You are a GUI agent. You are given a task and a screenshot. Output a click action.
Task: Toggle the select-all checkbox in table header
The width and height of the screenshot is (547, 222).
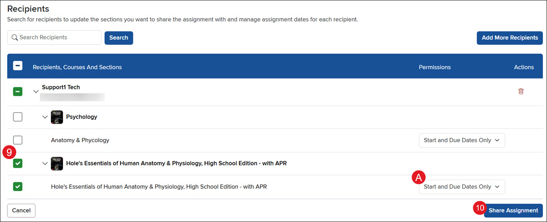[x=17, y=66]
